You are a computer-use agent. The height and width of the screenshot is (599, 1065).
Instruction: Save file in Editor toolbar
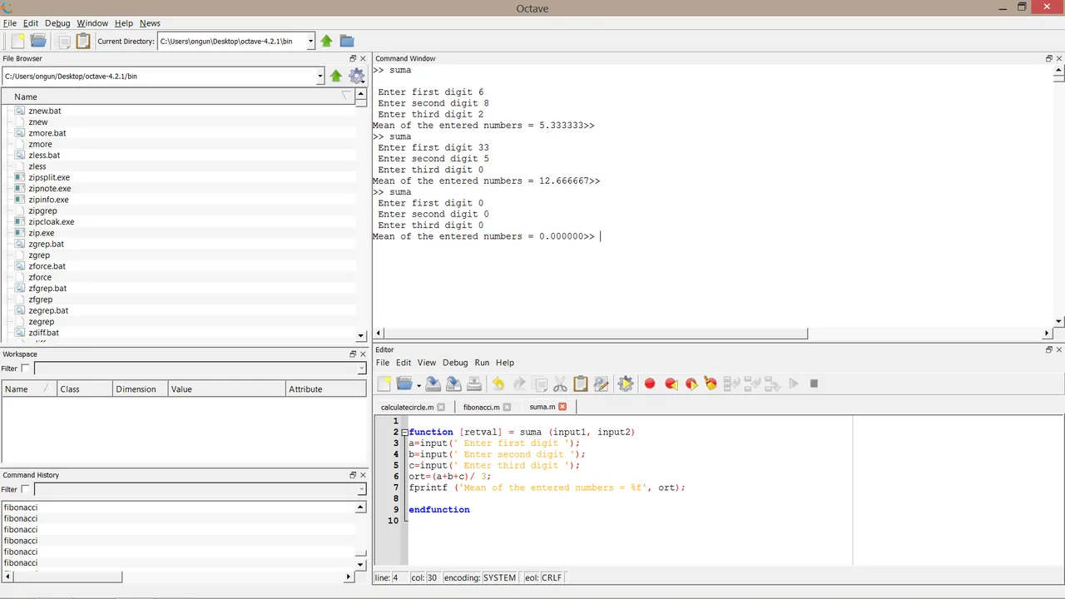(433, 384)
